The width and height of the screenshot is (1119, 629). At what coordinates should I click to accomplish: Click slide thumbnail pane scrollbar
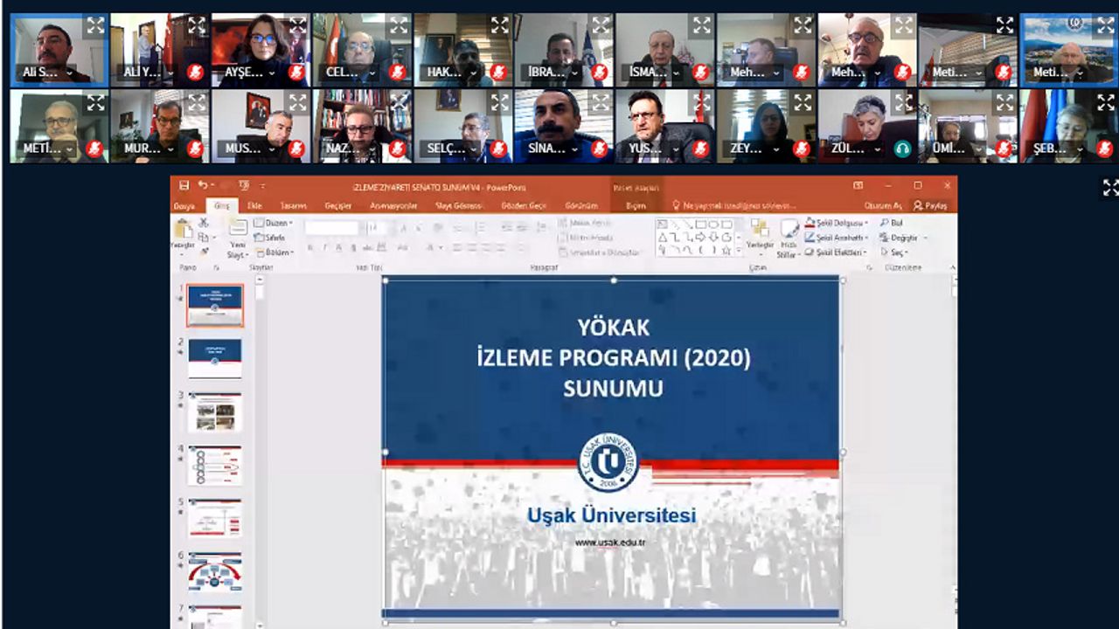coord(260,453)
